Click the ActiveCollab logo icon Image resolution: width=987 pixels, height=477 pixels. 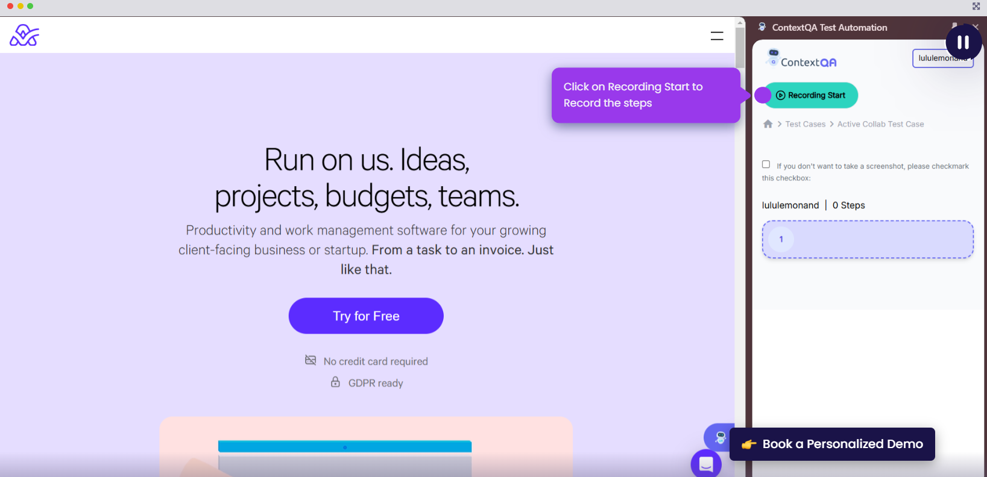24,36
